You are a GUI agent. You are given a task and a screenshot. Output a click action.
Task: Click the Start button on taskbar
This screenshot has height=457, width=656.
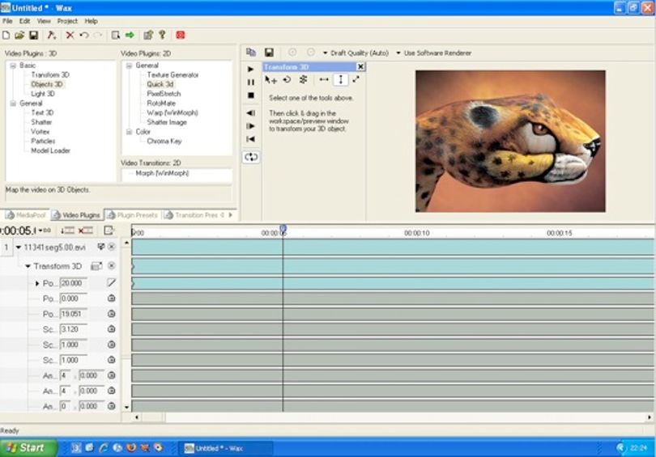click(x=28, y=448)
